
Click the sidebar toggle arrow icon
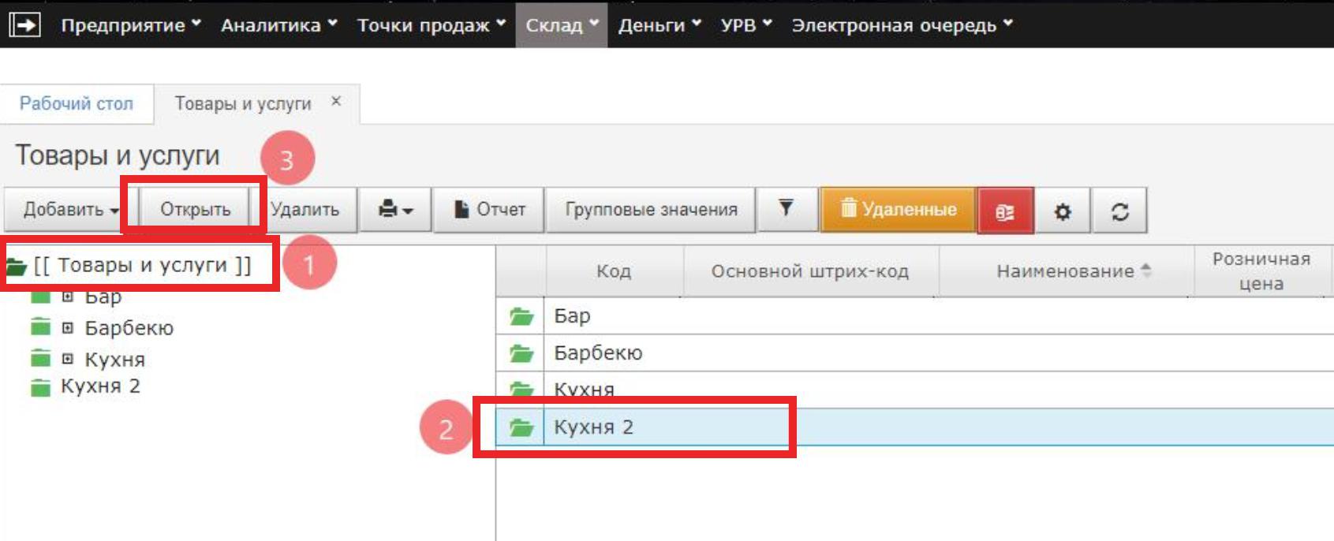(24, 25)
